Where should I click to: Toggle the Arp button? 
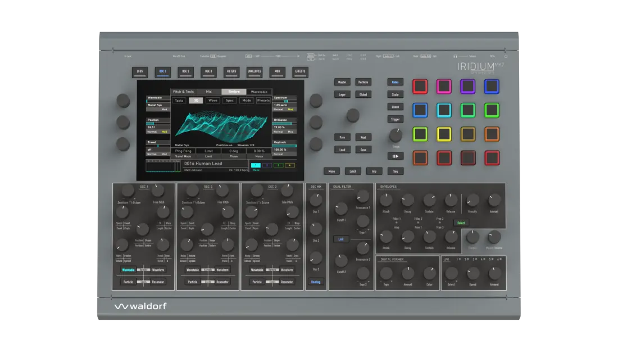[374, 171]
